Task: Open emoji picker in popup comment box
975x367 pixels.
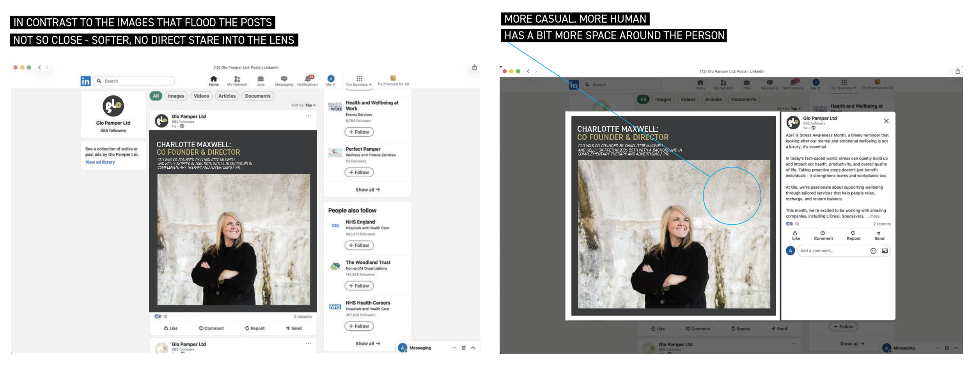Action: 873,251
